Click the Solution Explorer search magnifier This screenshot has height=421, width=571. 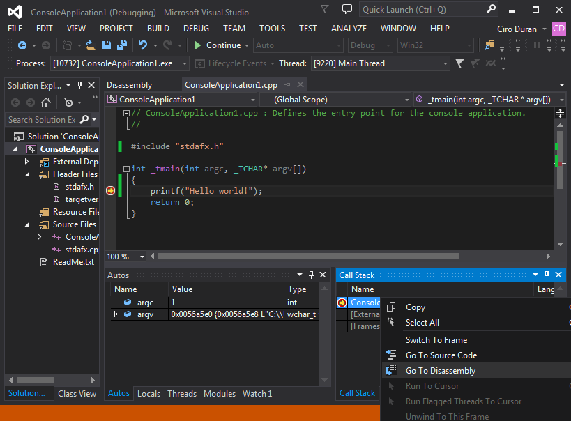coord(84,119)
